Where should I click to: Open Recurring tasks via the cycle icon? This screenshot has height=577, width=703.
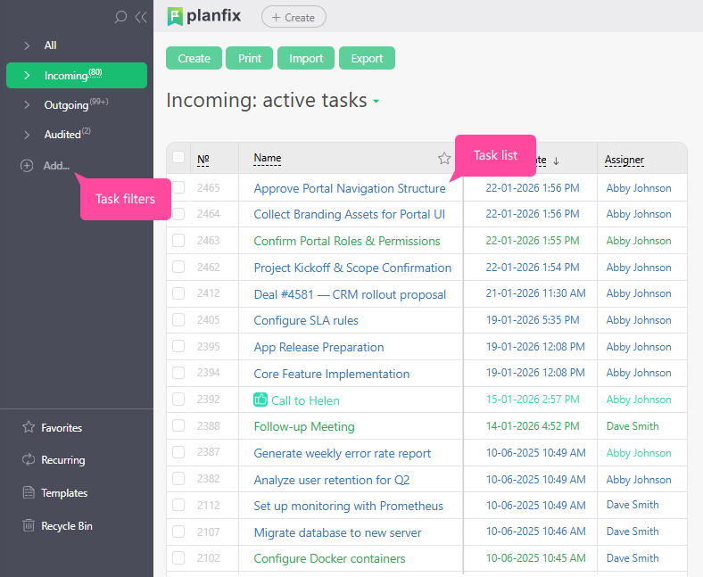(29, 460)
